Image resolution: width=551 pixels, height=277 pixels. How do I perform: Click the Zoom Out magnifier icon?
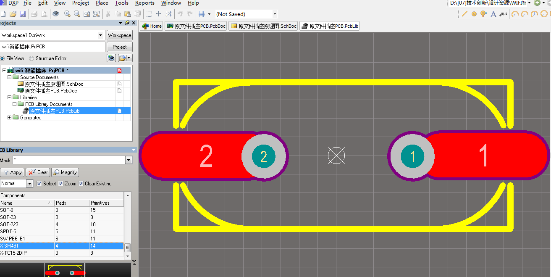tap(77, 14)
